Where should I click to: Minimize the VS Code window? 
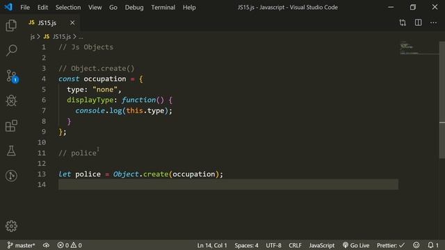(391, 7)
